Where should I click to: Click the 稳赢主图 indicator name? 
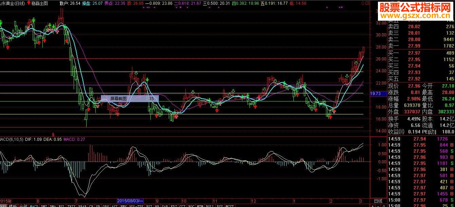point(39,3)
